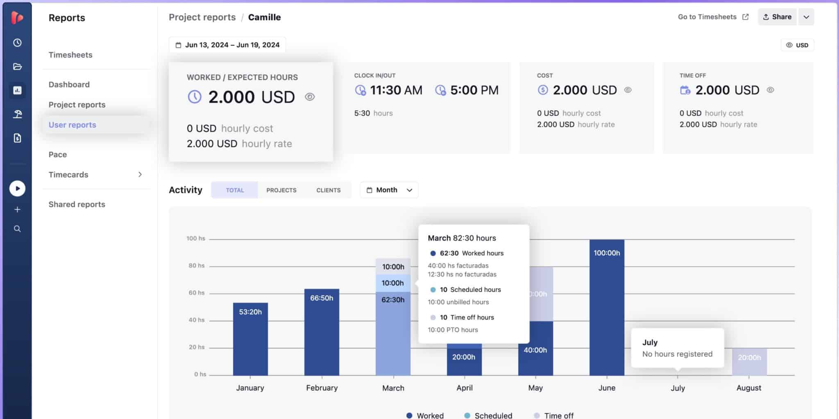Open the Jun 13–19 date range picker

(x=227, y=45)
